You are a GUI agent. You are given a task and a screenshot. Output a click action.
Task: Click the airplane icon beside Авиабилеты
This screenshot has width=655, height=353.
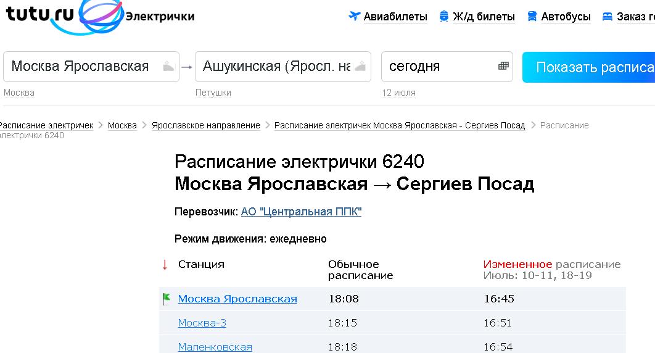[354, 16]
